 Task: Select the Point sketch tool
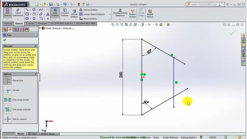point(48,19)
